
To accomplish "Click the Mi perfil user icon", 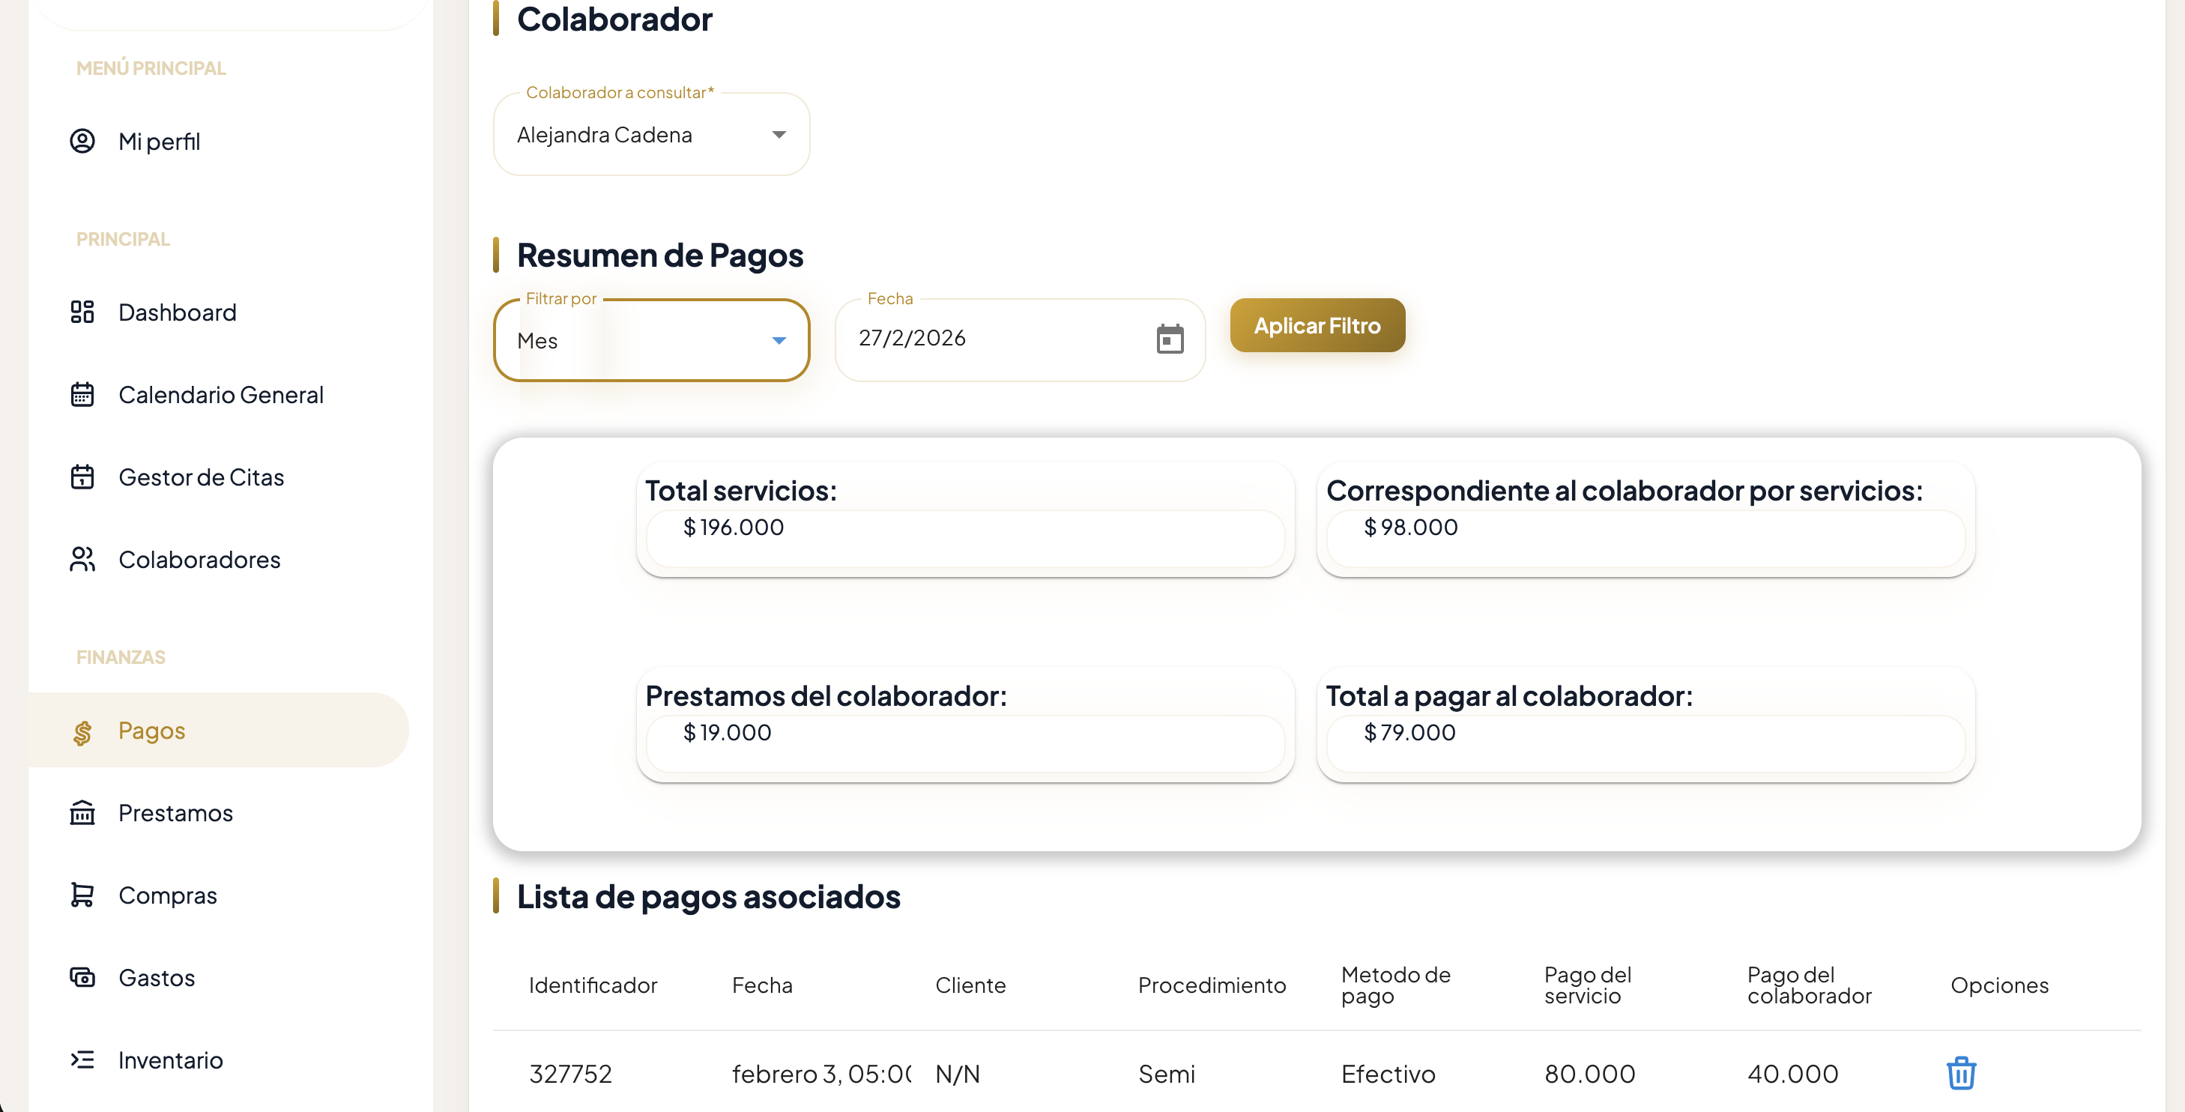I will pos(82,141).
